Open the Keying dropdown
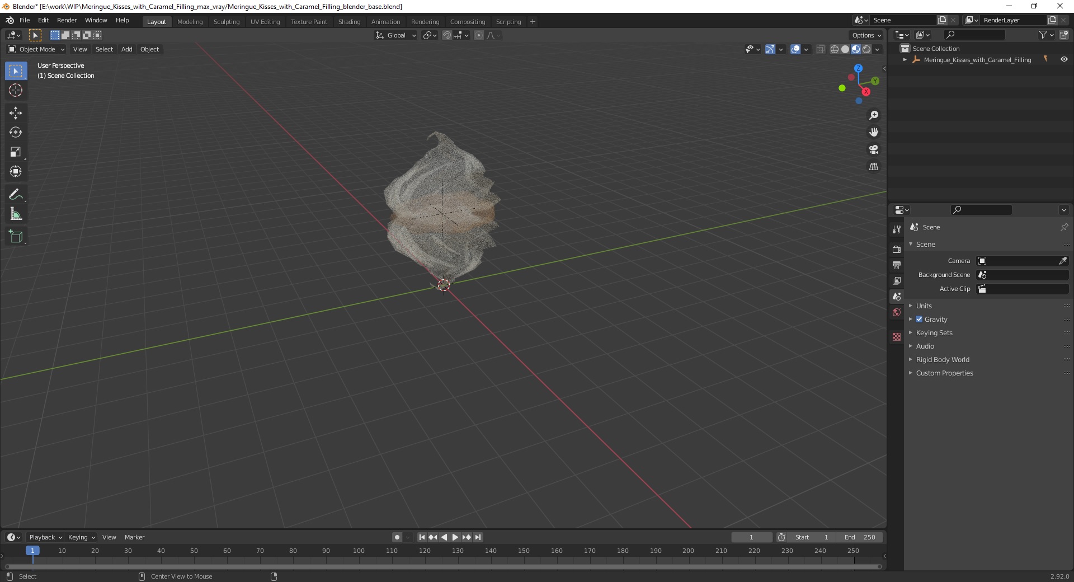The height and width of the screenshot is (582, 1074). pos(81,537)
